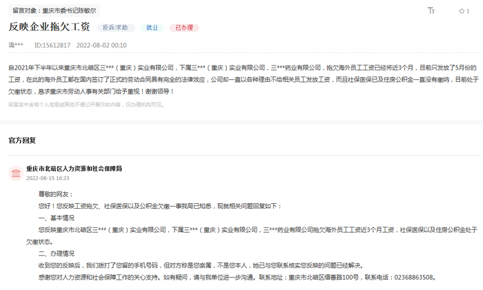Open 重庆市北碚区人力资源和社会保障局 agency name
The width and height of the screenshot is (483, 290).
pos(74,168)
